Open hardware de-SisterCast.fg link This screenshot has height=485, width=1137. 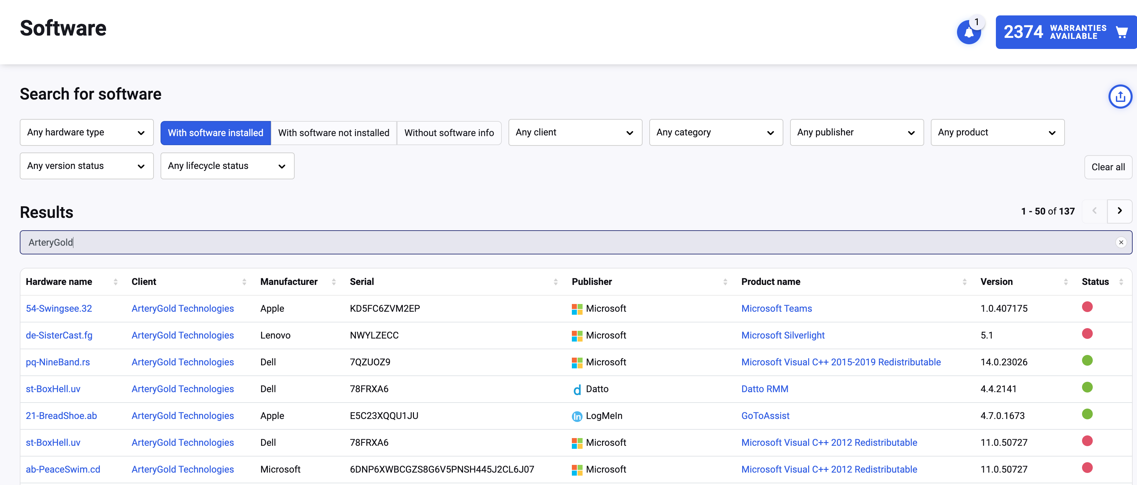(x=59, y=336)
